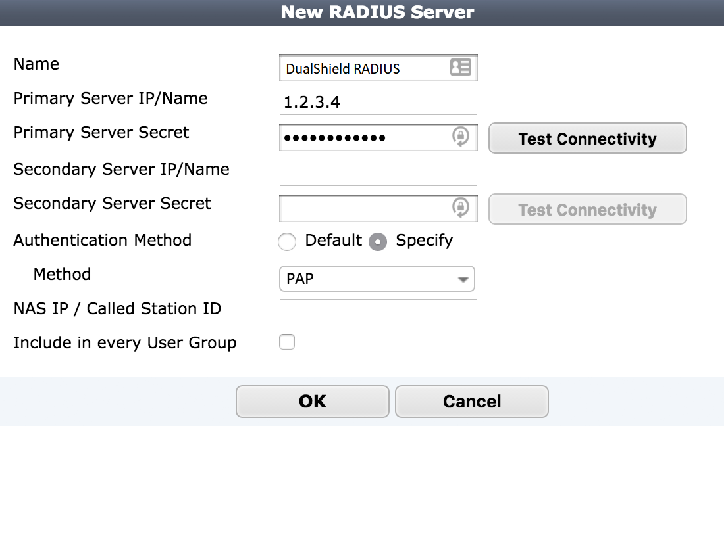Image resolution: width=728 pixels, height=558 pixels.
Task: Open the Method dropdown showing PAP
Action: coord(369,279)
